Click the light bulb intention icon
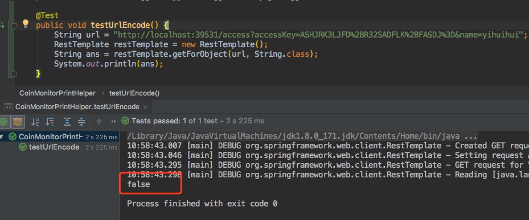Image resolution: width=529 pixels, height=220 pixels. click(x=26, y=23)
